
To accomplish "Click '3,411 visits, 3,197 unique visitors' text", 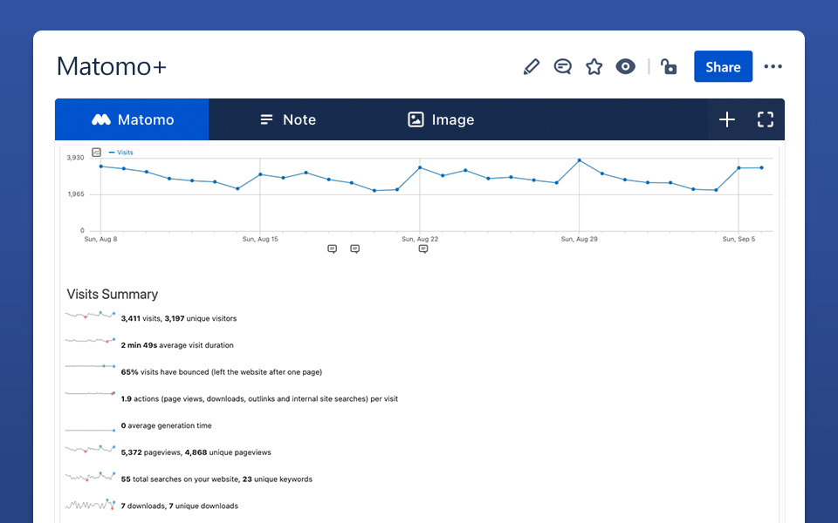I will pos(178,319).
